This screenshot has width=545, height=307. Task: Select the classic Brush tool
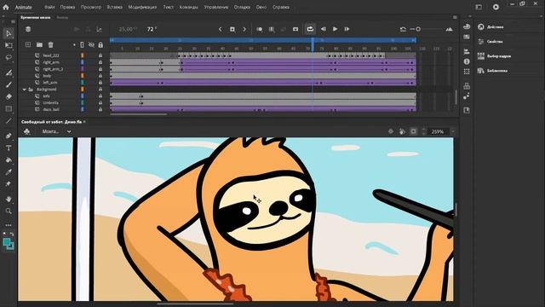tap(9, 84)
